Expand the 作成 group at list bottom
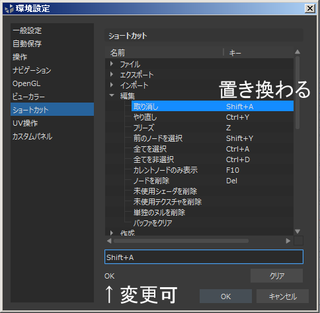Image resolution: width=320 pixels, height=313 pixels. 112,233
